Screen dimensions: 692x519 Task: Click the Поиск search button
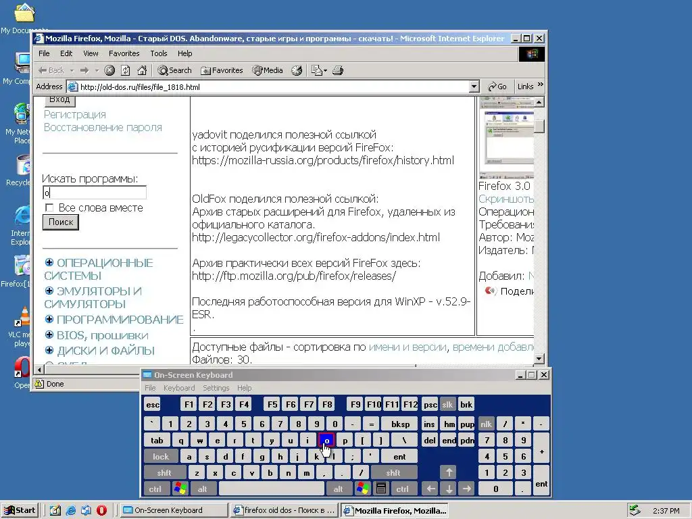point(61,222)
